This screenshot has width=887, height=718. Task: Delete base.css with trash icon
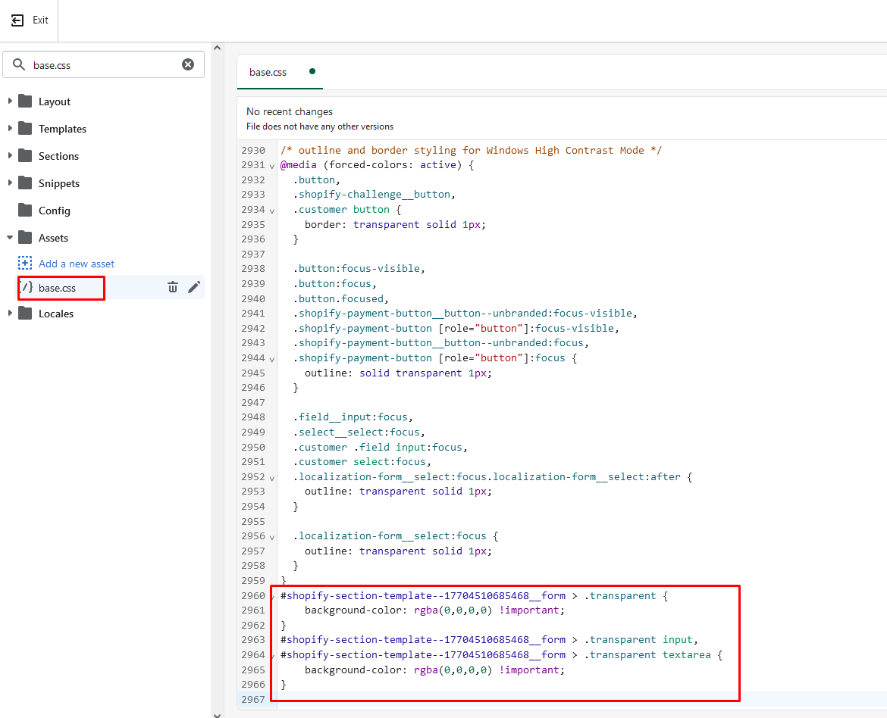click(173, 287)
